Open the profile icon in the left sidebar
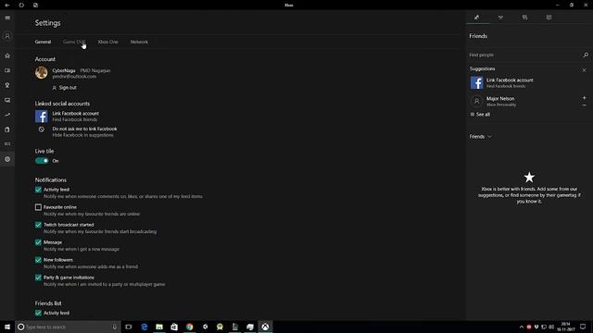593x333 pixels. 7,36
